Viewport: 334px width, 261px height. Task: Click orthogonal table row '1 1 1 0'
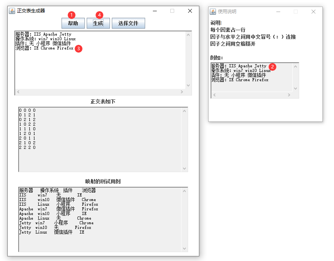[x=27, y=129]
